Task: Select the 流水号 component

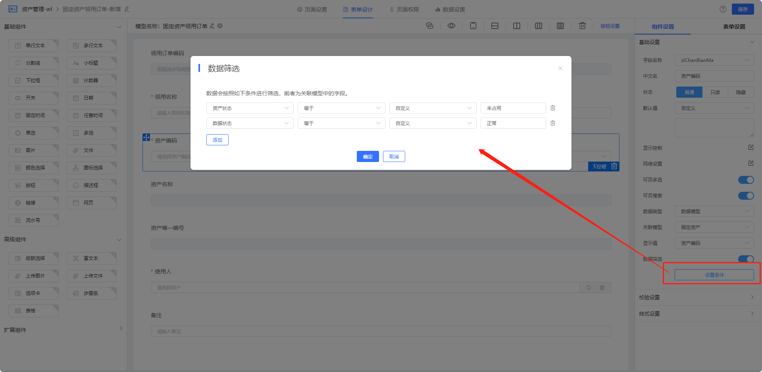Action: 34,220
